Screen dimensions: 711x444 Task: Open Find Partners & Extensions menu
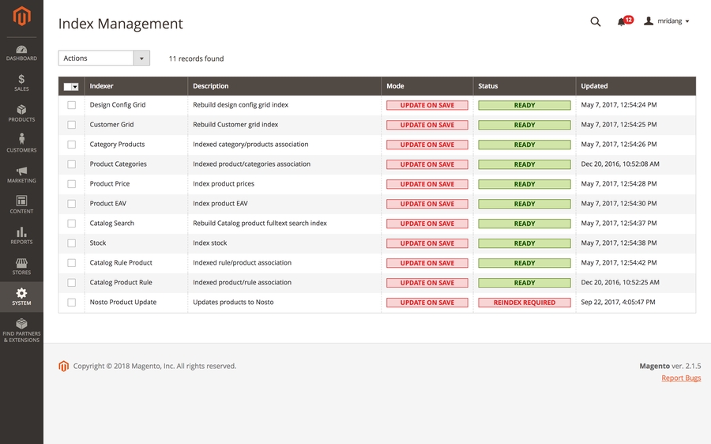(x=21, y=329)
